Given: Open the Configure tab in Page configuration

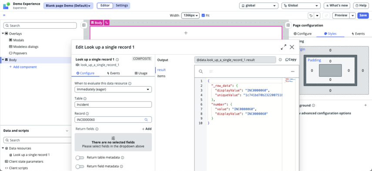Looking at the screenshot, I should tap(302, 33).
